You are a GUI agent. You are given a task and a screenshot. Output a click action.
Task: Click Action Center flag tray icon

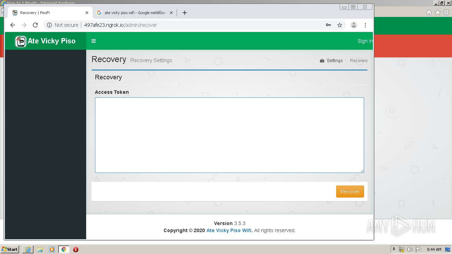pos(418,249)
